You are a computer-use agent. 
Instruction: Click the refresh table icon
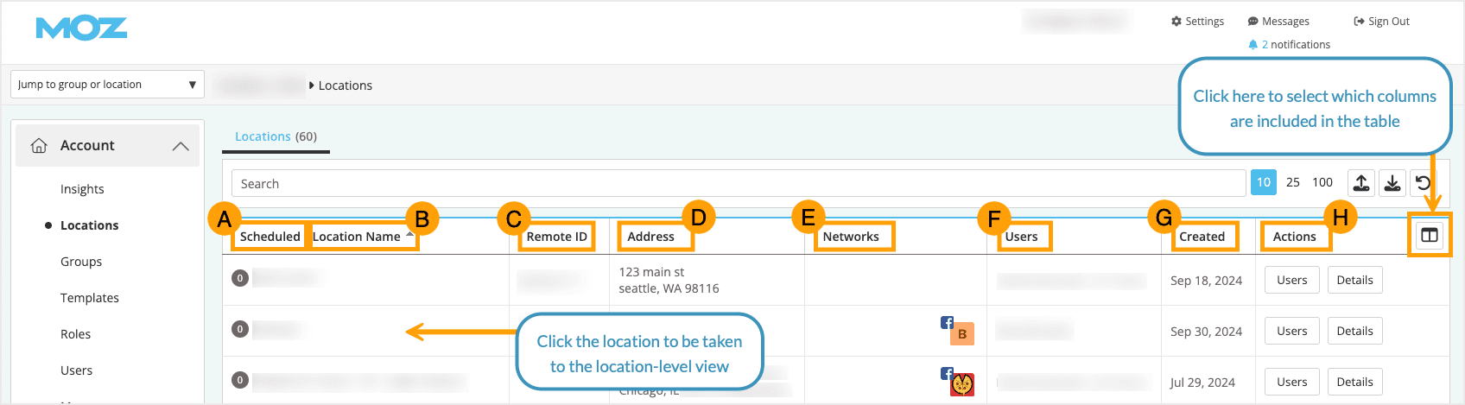coord(1424,183)
